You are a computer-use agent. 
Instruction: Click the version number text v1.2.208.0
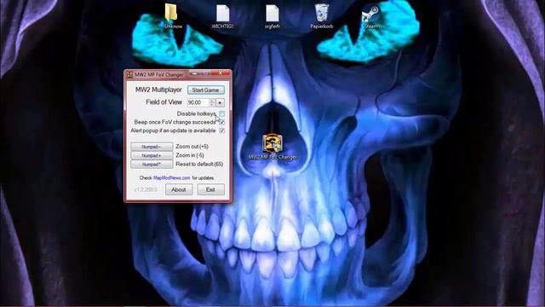coord(146,189)
